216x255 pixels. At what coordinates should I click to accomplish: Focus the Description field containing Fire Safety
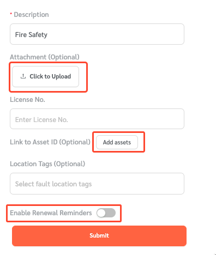[x=97, y=34]
